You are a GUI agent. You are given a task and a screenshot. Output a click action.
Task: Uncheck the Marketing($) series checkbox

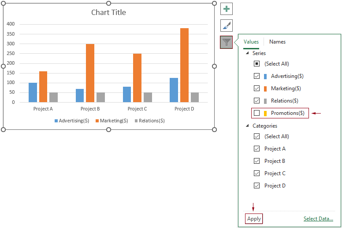click(x=257, y=88)
